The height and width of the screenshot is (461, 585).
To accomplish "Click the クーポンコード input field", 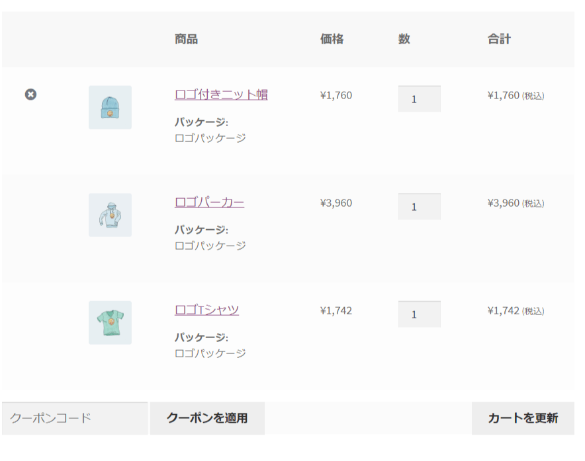I will coord(75,418).
